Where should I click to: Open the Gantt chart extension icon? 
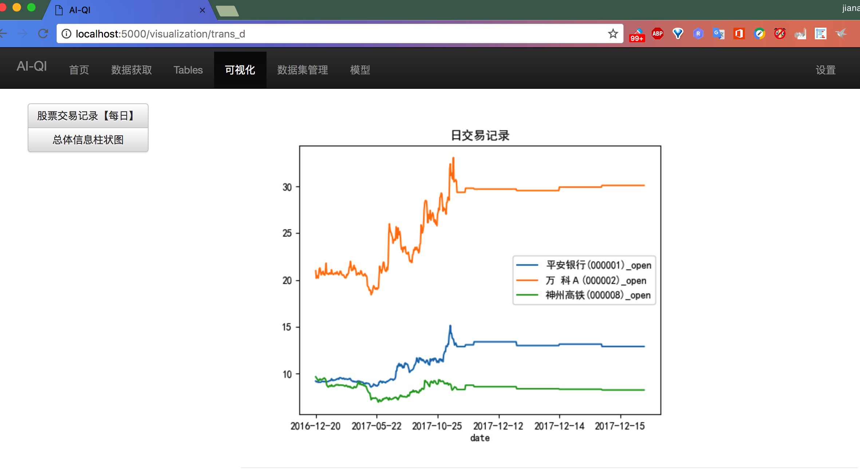[821, 34]
